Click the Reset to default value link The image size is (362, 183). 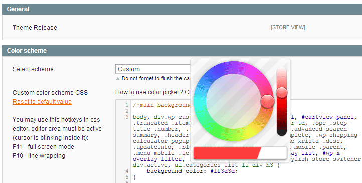42,102
